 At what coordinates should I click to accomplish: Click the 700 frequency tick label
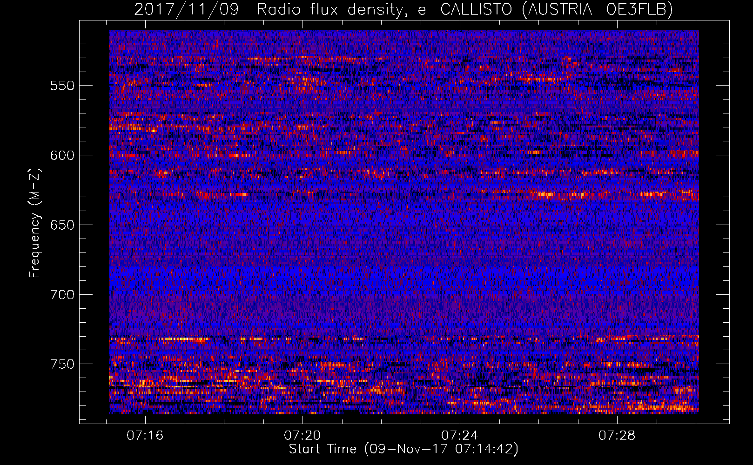click(62, 295)
